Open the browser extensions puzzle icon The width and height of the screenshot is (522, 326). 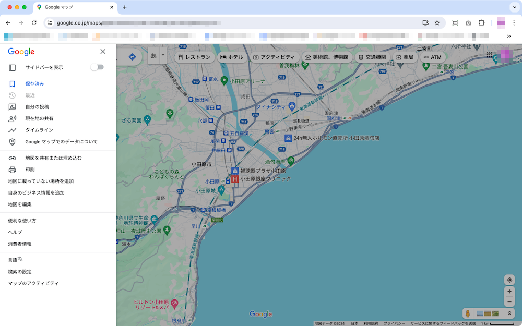[481, 22]
